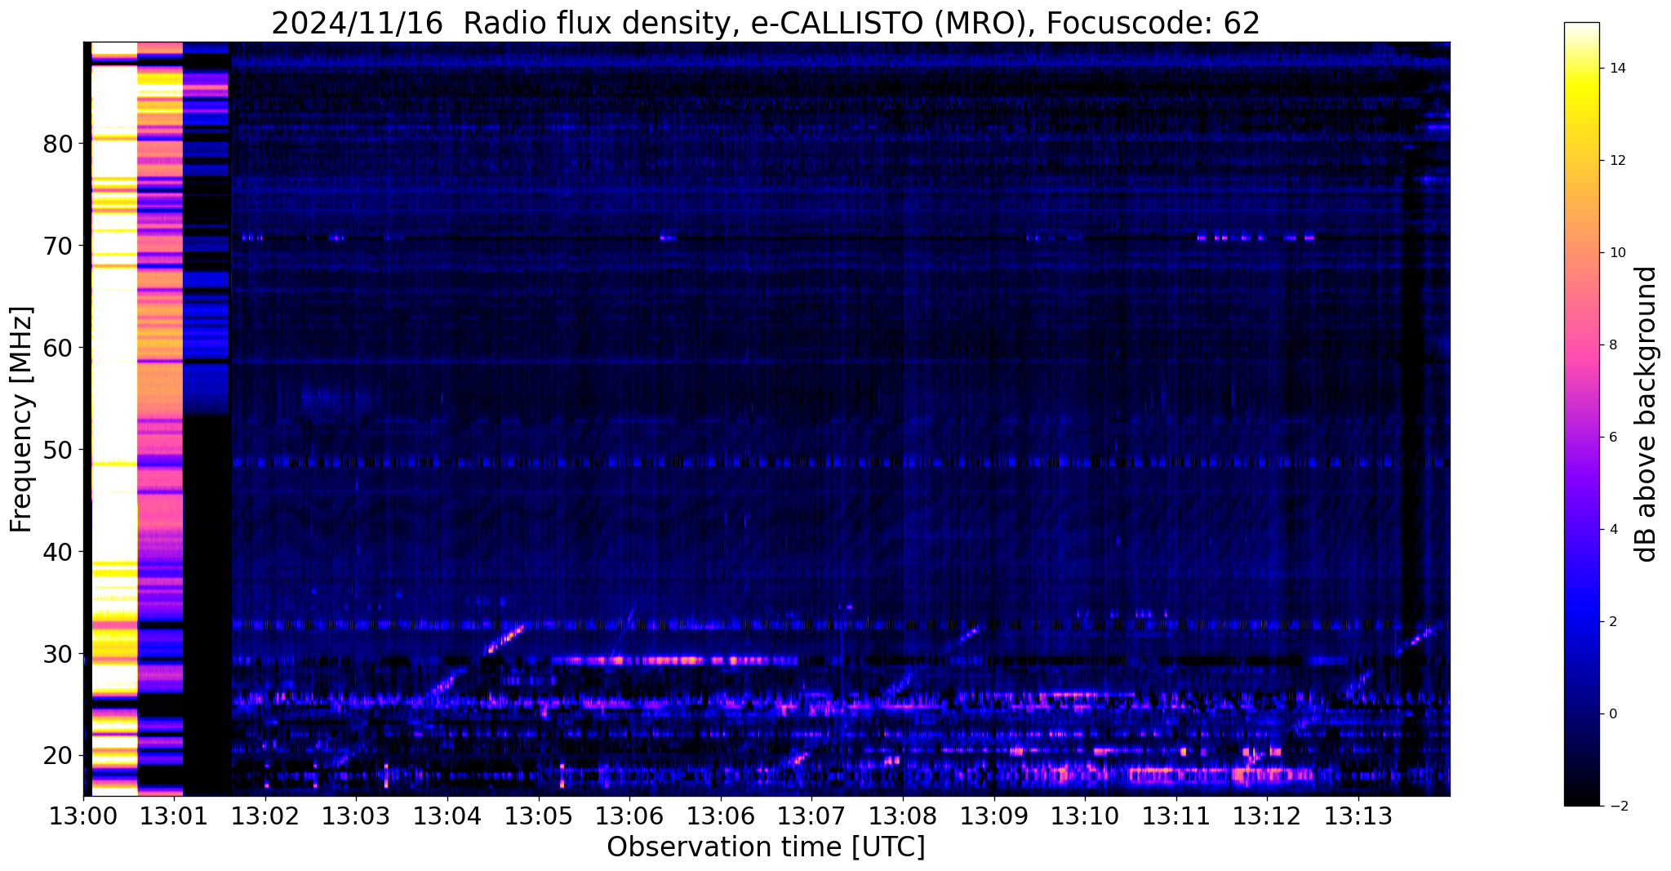Click the 'dB above background' colorbar label
The image size is (1671, 871).
coord(1647,414)
